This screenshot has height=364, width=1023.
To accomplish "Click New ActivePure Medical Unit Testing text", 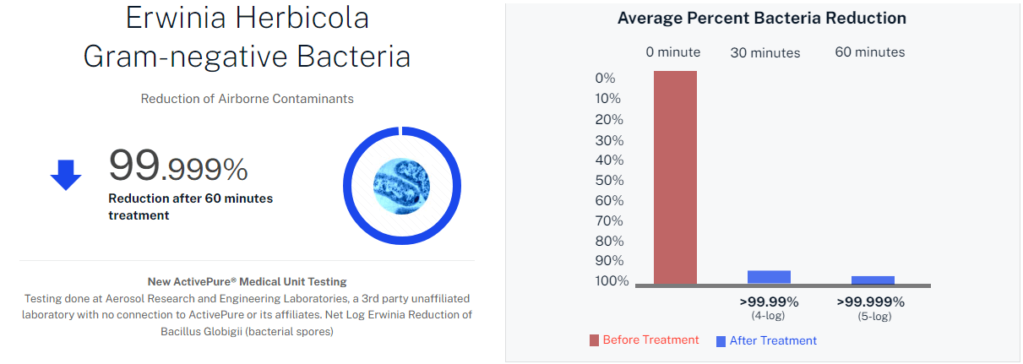I will [247, 281].
